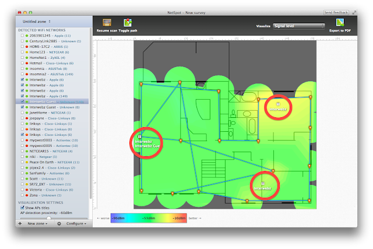Select the highlighted Interwebz Guest (149) row
Image resolution: width=373 pixels, height=249 pixels.
(52, 101)
